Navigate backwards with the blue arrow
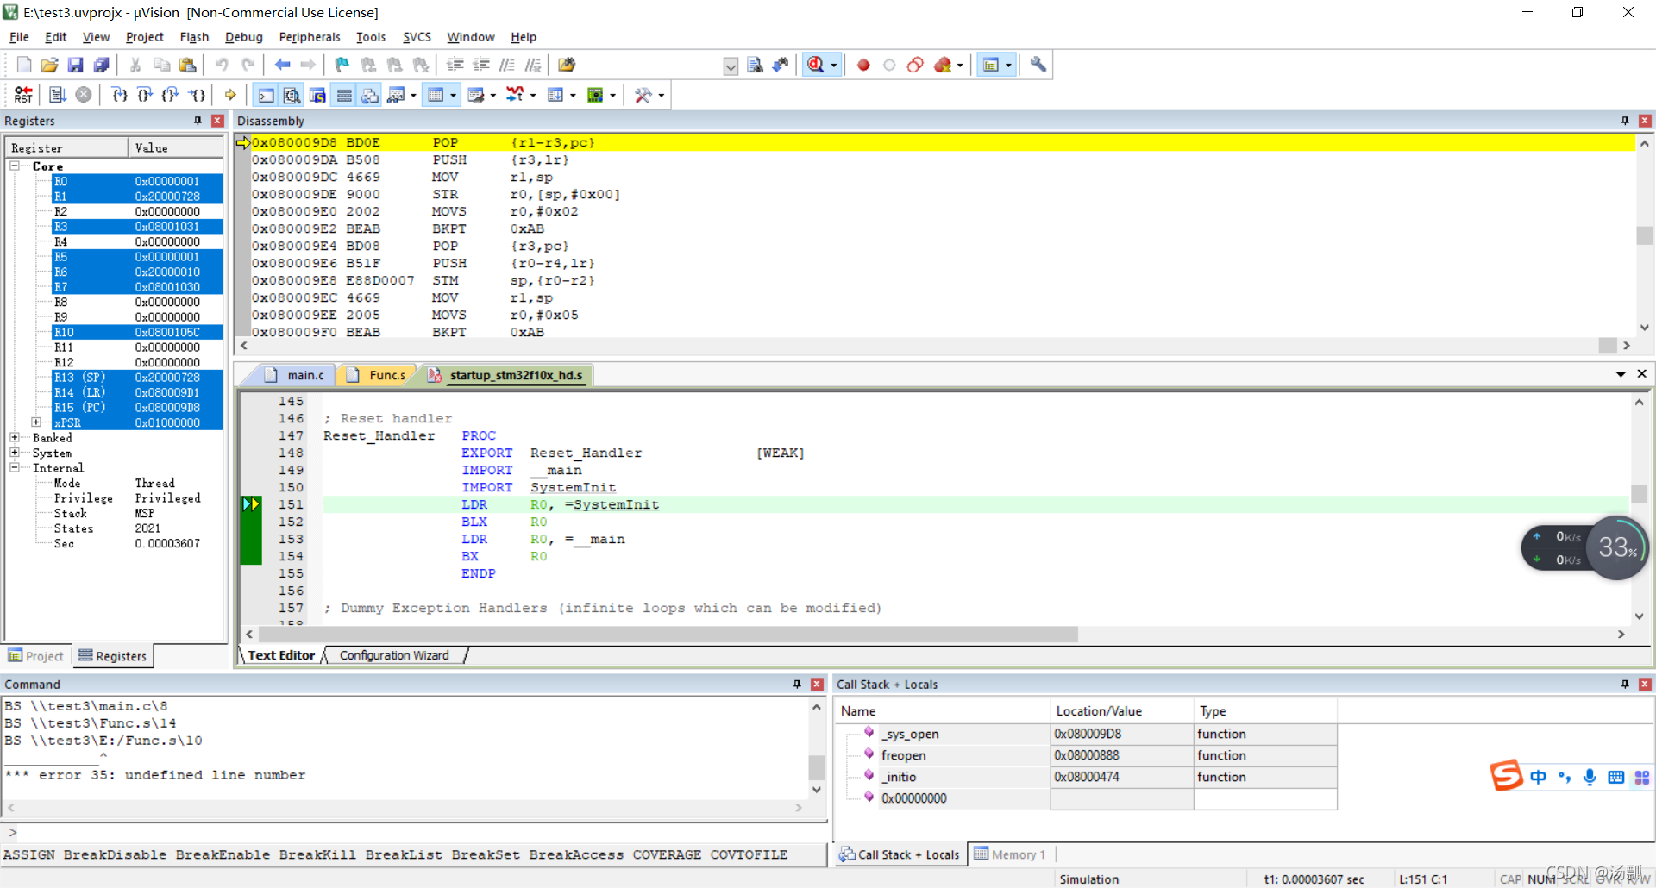 click(x=282, y=65)
